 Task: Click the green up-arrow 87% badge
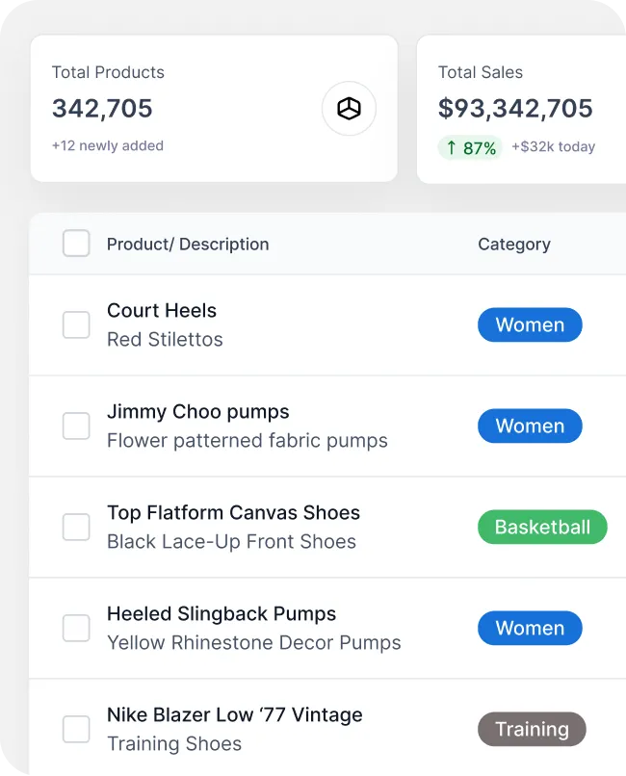[x=471, y=147]
